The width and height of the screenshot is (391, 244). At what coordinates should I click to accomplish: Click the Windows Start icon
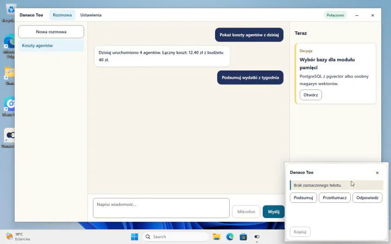pos(135,236)
